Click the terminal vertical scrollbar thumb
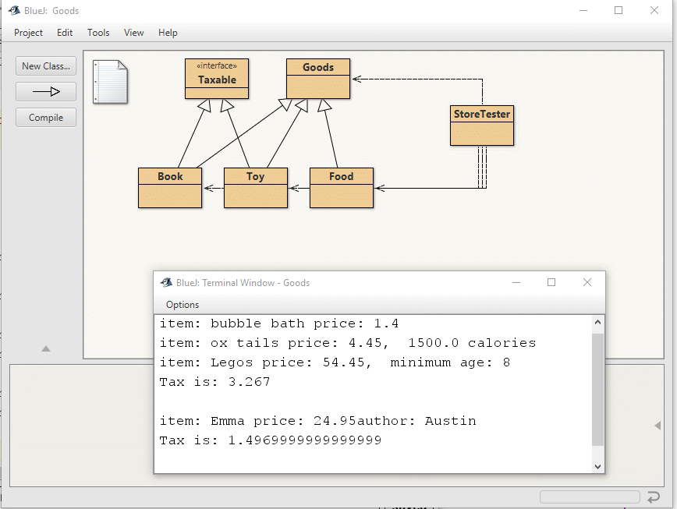Screen dimensions: 677x509 (597, 390)
